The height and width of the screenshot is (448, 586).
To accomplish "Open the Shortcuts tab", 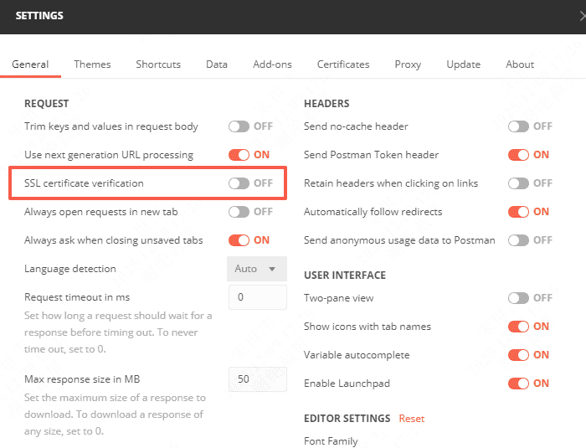I will [158, 64].
